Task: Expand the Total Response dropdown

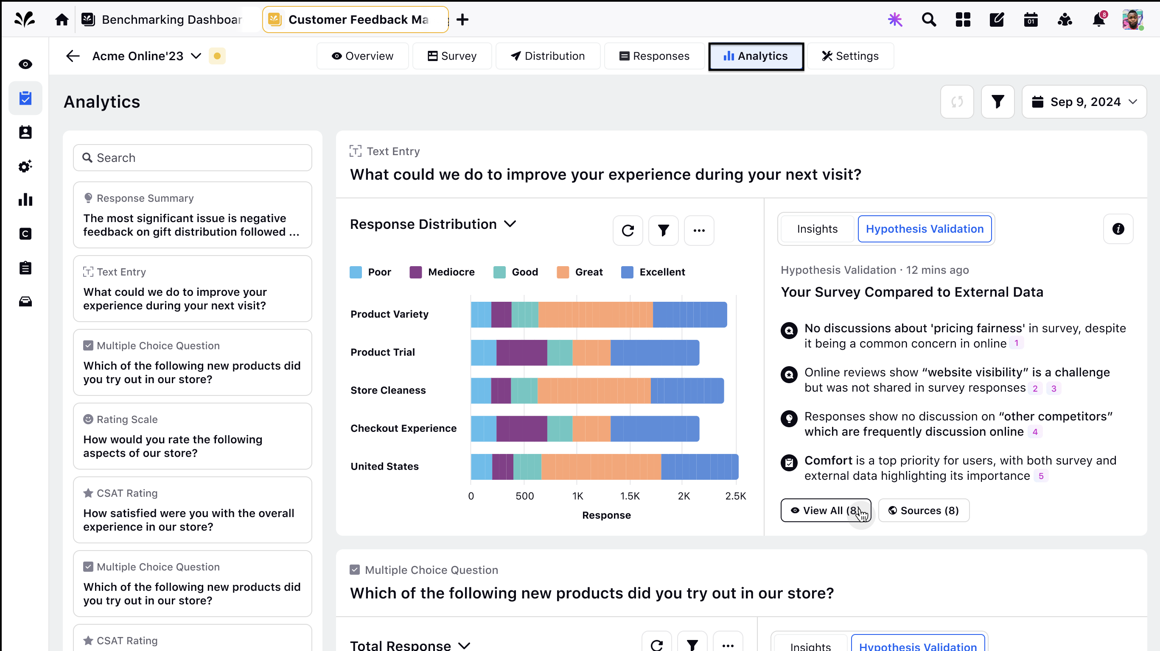Action: (464, 645)
